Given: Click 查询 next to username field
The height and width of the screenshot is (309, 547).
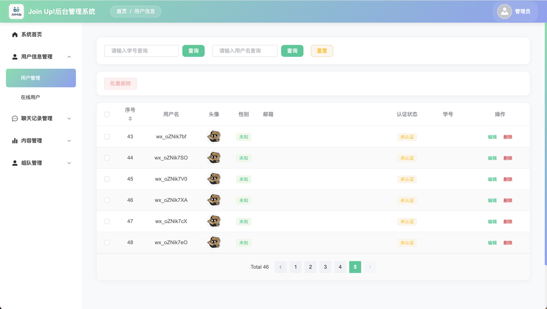Looking at the screenshot, I should (x=292, y=51).
